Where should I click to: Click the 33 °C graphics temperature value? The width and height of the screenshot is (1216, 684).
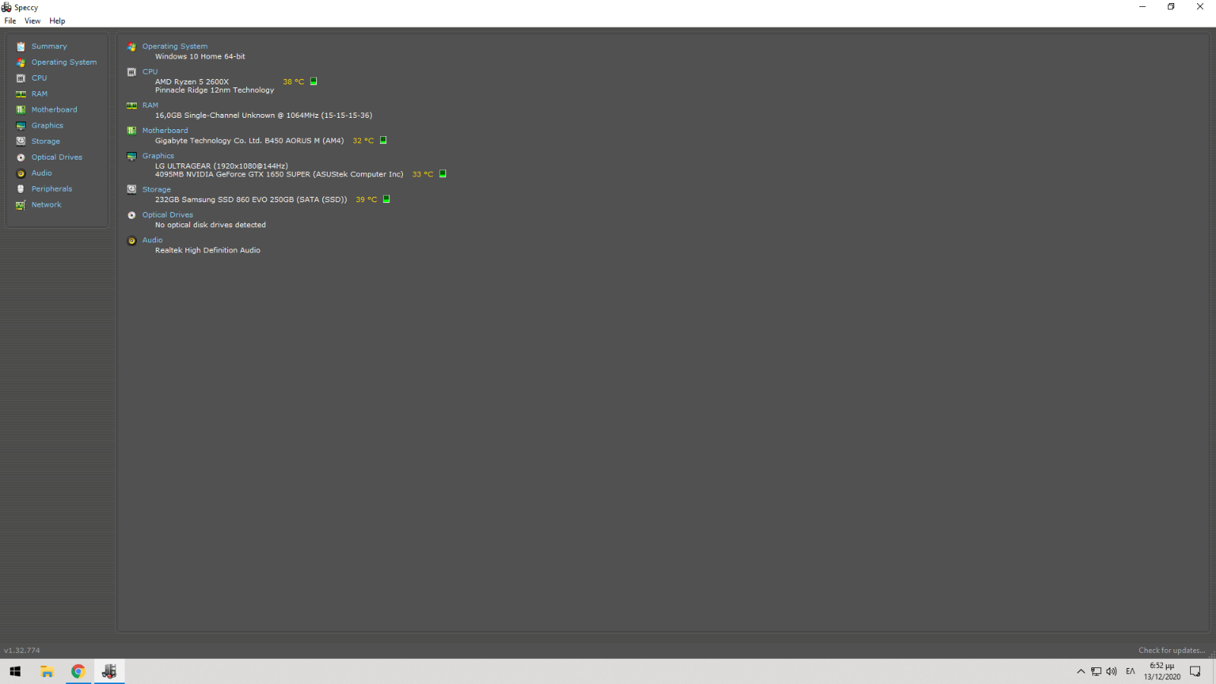423,175
